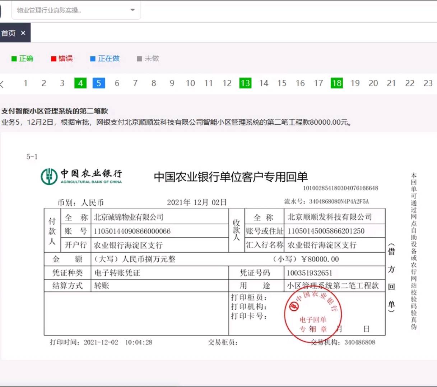Jump to question 17
This screenshot has height=387, width=437.
(319, 83)
